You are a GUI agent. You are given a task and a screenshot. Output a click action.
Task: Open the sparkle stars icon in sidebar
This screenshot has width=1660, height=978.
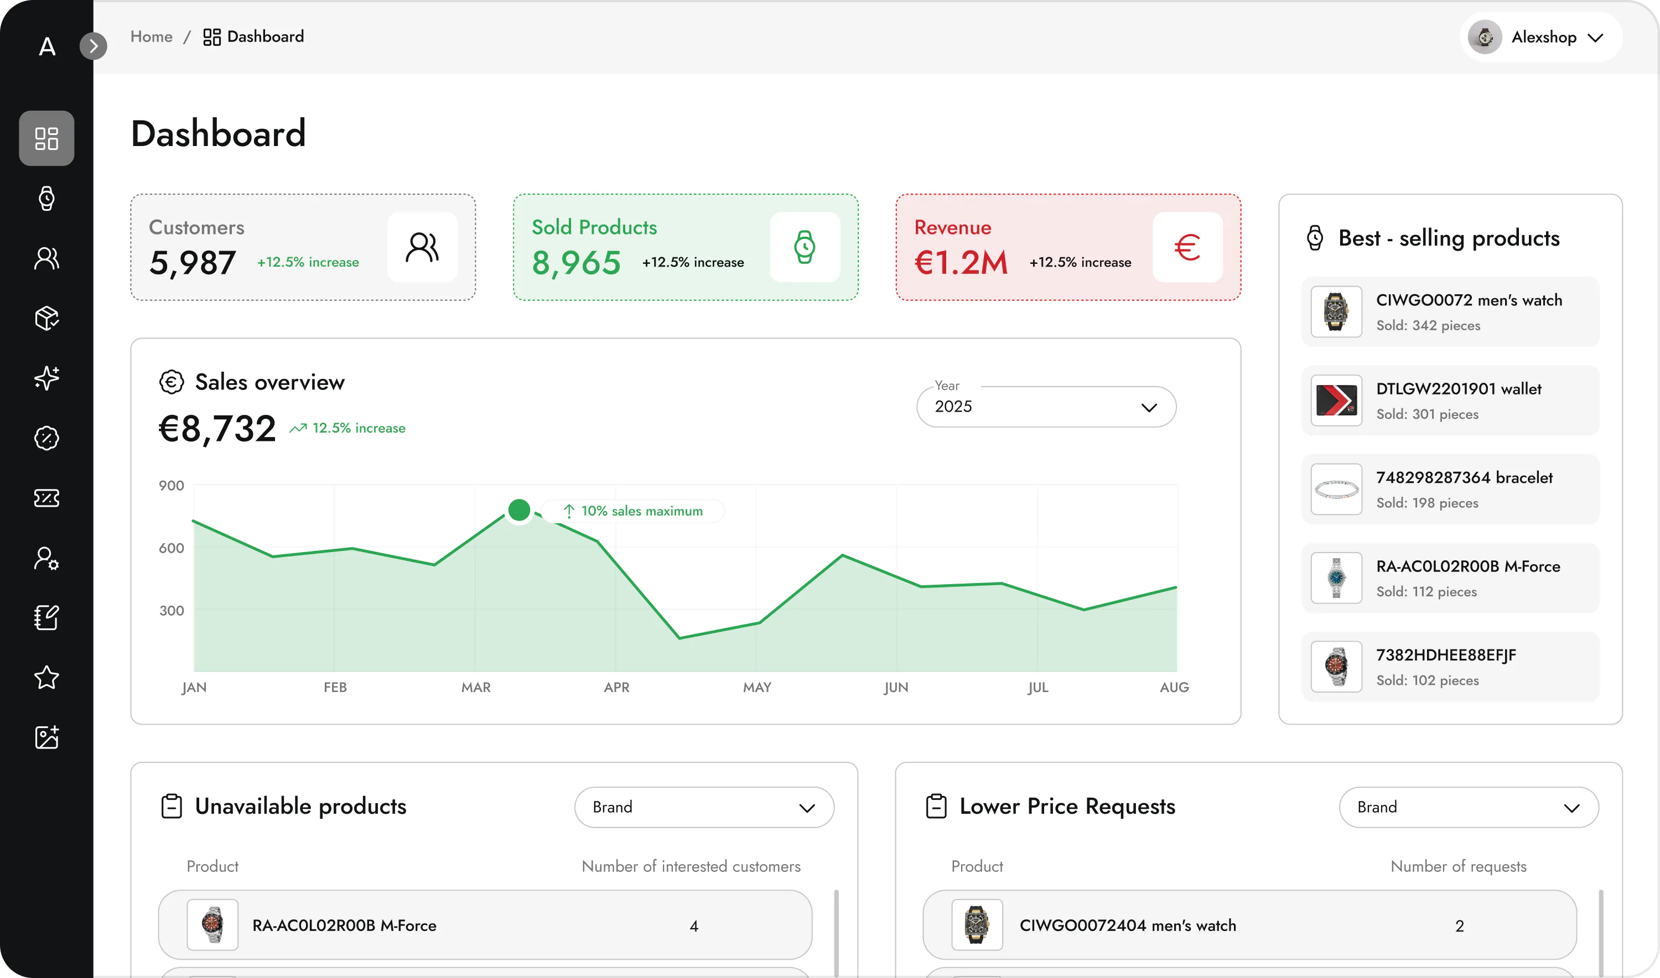46,378
